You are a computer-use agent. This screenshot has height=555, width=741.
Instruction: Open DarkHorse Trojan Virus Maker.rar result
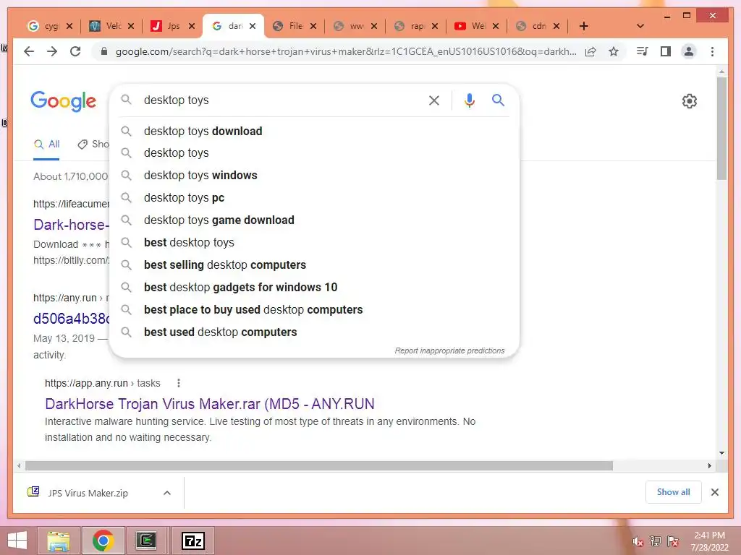click(x=209, y=404)
